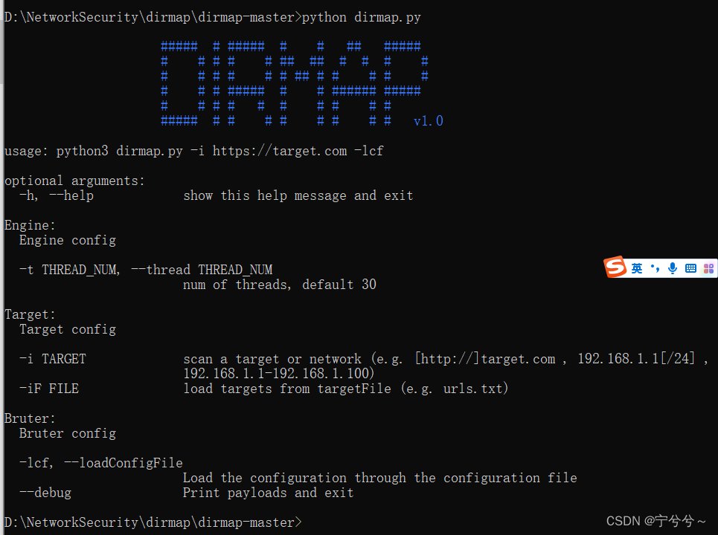Image resolution: width=718 pixels, height=535 pixels.
Task: Click the 'Bruter config' heading text
Action: [x=67, y=433]
